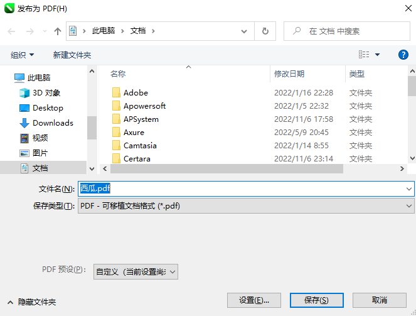This screenshot has width=416, height=316.
Task: Select the APSystem folder
Action: 141,119
